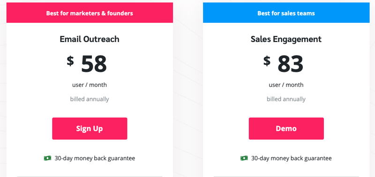
Task: Click the Demo button
Action: [x=286, y=128]
